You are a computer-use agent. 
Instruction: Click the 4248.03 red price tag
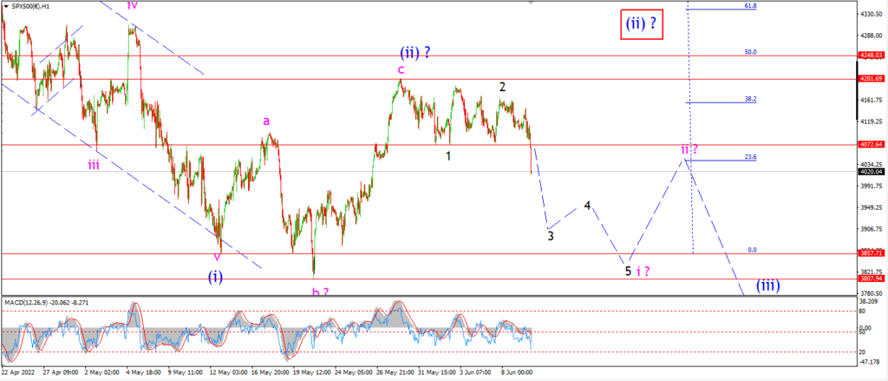click(x=871, y=56)
